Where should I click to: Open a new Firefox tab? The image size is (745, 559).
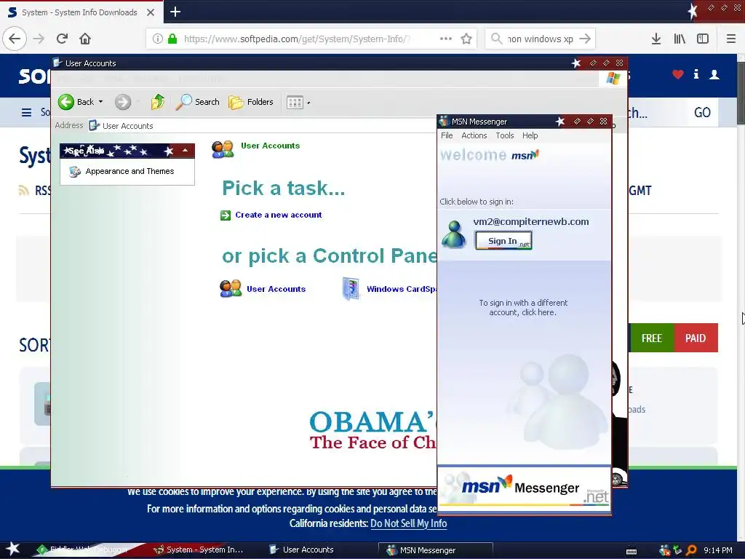click(175, 12)
